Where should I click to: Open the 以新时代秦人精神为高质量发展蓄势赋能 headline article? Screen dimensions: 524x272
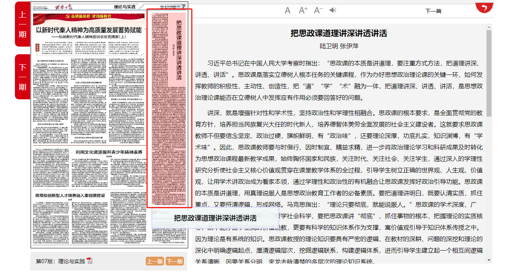(88, 30)
